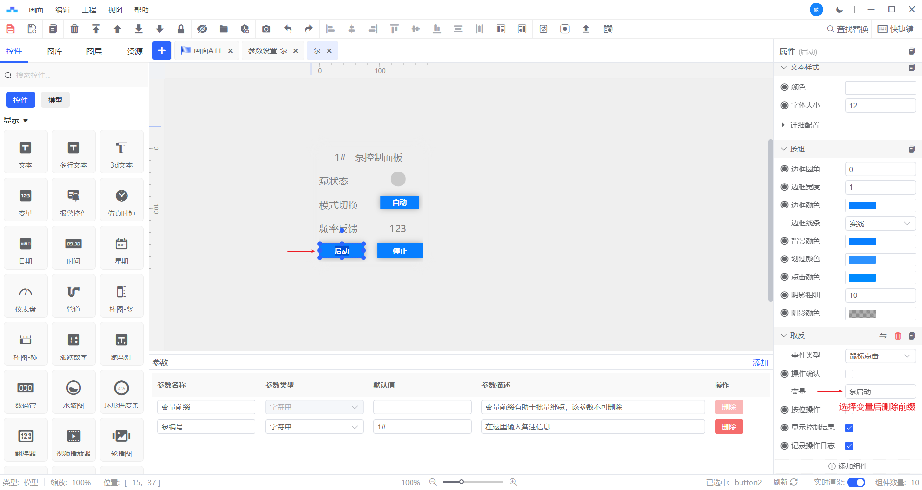Click the 添加 link in parameters panel

pyautogui.click(x=760, y=363)
